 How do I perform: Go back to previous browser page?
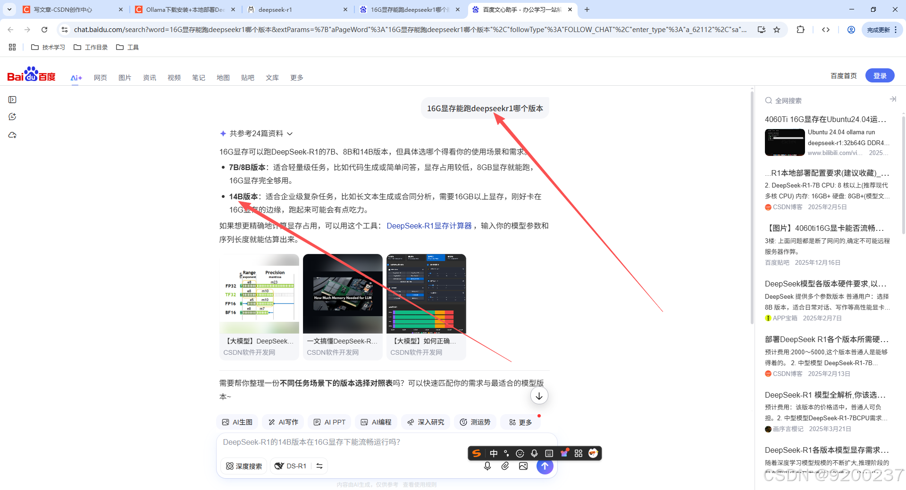[10, 30]
